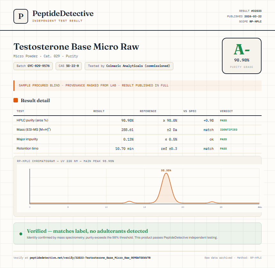Click the 0.13% impurity result cell
This screenshot has height=268, width=275.
click(129, 139)
